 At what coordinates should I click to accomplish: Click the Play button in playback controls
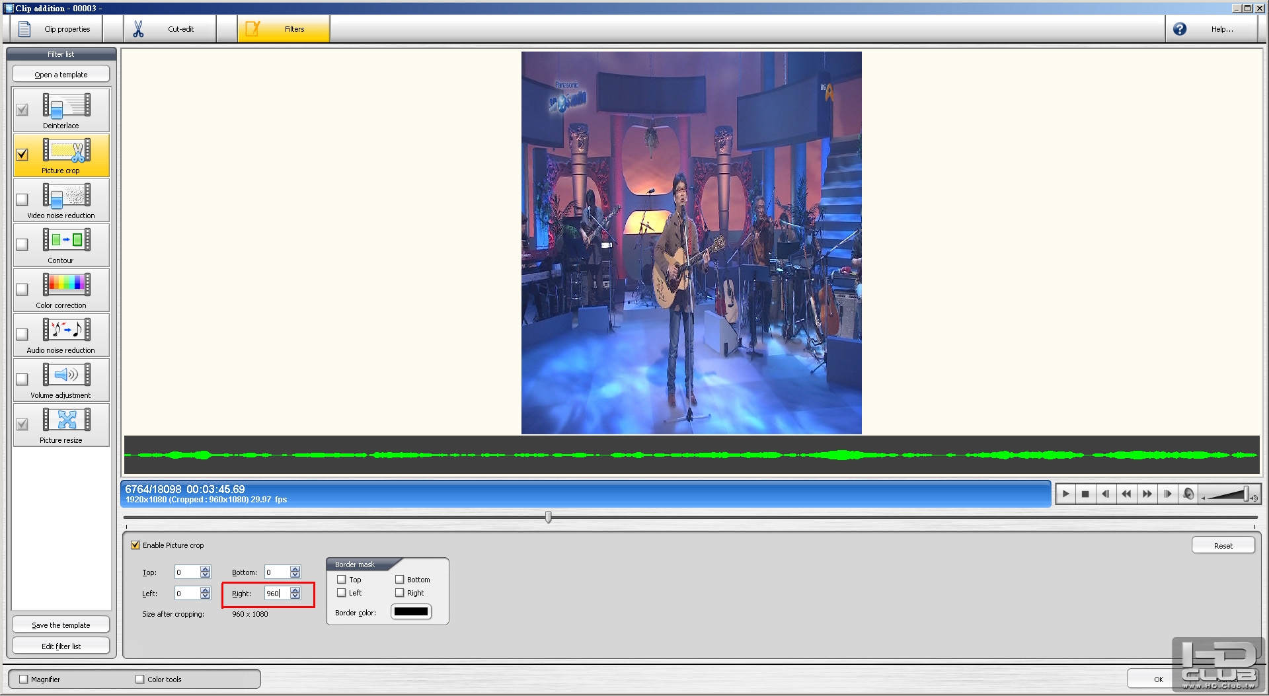pos(1065,494)
